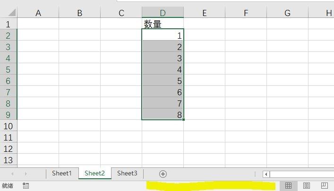Click the horizontal scrollbar track
The image size is (334, 191).
coord(302,174)
